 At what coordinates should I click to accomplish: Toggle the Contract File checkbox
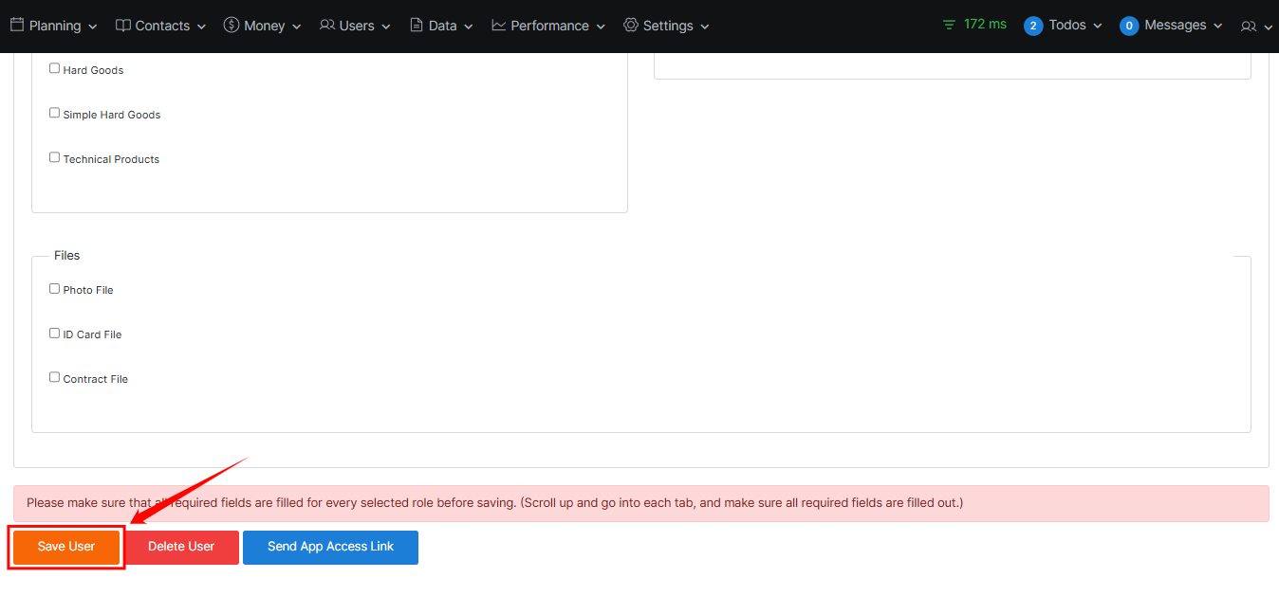pyautogui.click(x=55, y=377)
